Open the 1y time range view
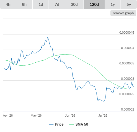This screenshot has width=137, height=132. click(x=113, y=4)
